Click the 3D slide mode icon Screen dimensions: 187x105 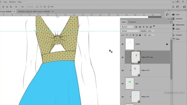pyautogui.click(x=49, y=7)
